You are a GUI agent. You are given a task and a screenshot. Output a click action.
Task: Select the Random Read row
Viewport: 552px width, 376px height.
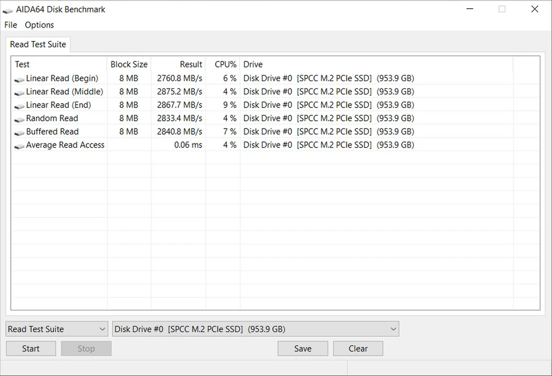pos(276,118)
